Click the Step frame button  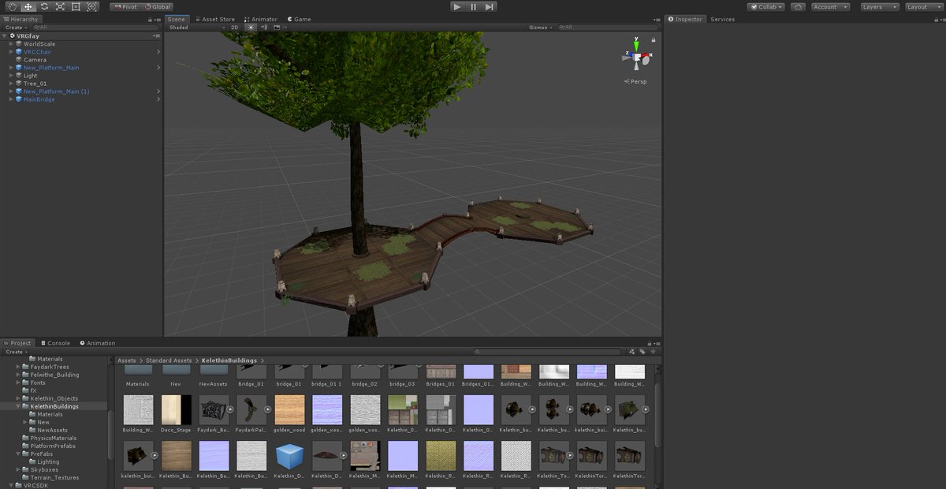(x=490, y=6)
